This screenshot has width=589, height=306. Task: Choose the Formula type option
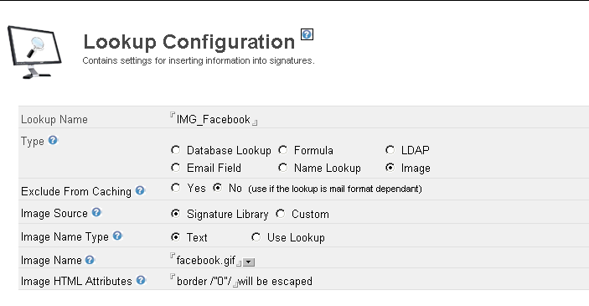pos(283,150)
